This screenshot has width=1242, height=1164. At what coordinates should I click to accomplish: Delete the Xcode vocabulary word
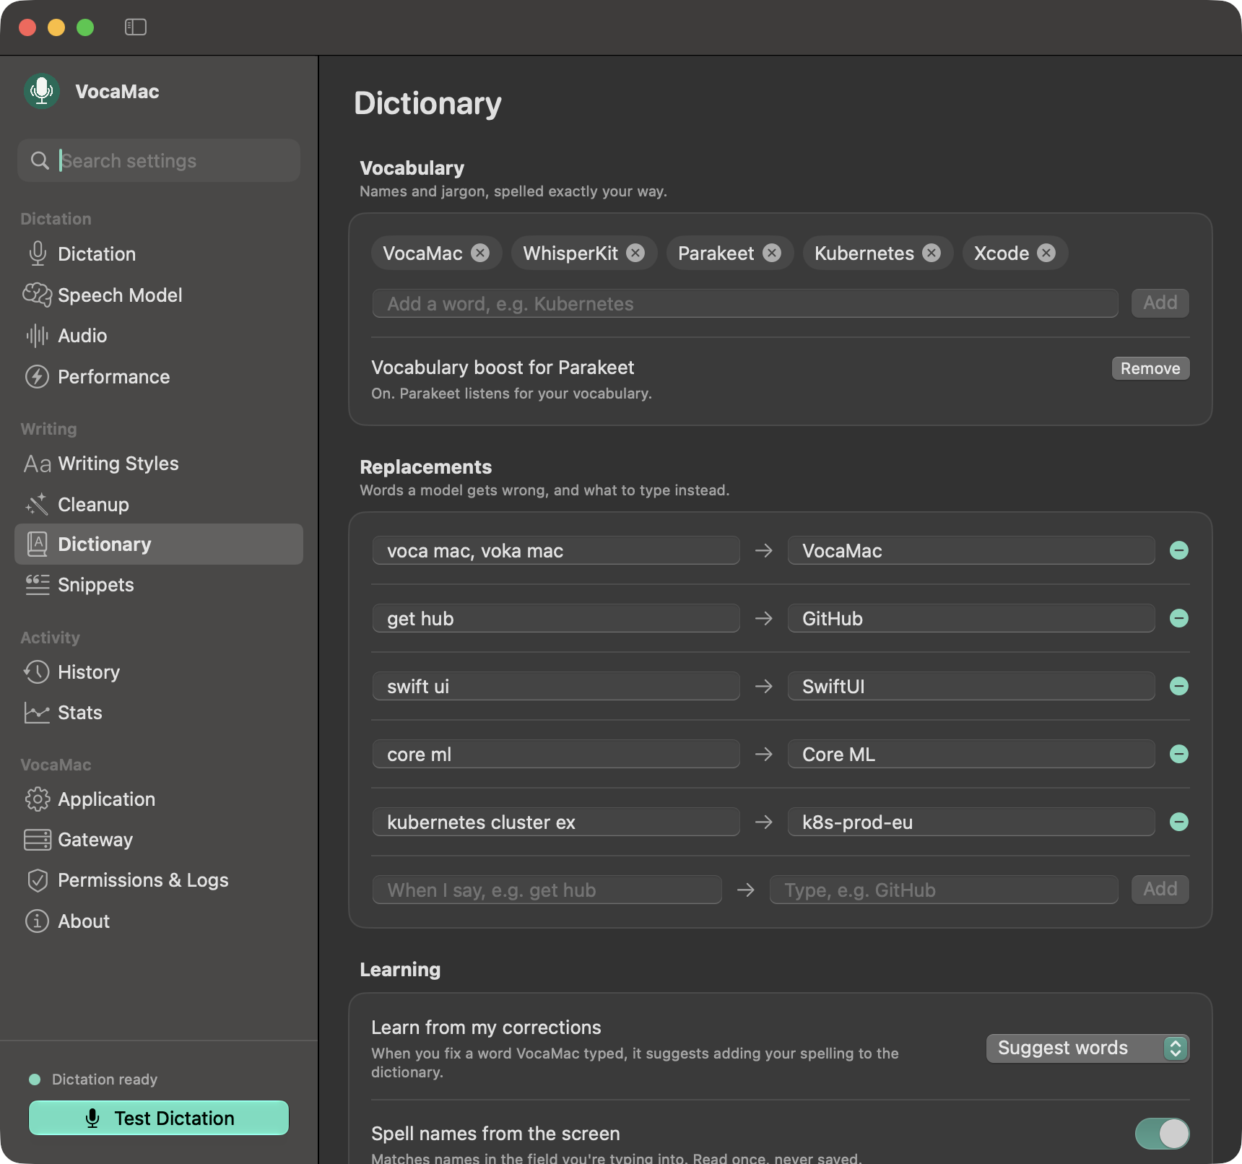pyautogui.click(x=1046, y=253)
